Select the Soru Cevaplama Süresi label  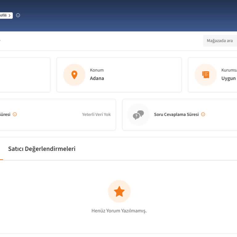tap(177, 114)
